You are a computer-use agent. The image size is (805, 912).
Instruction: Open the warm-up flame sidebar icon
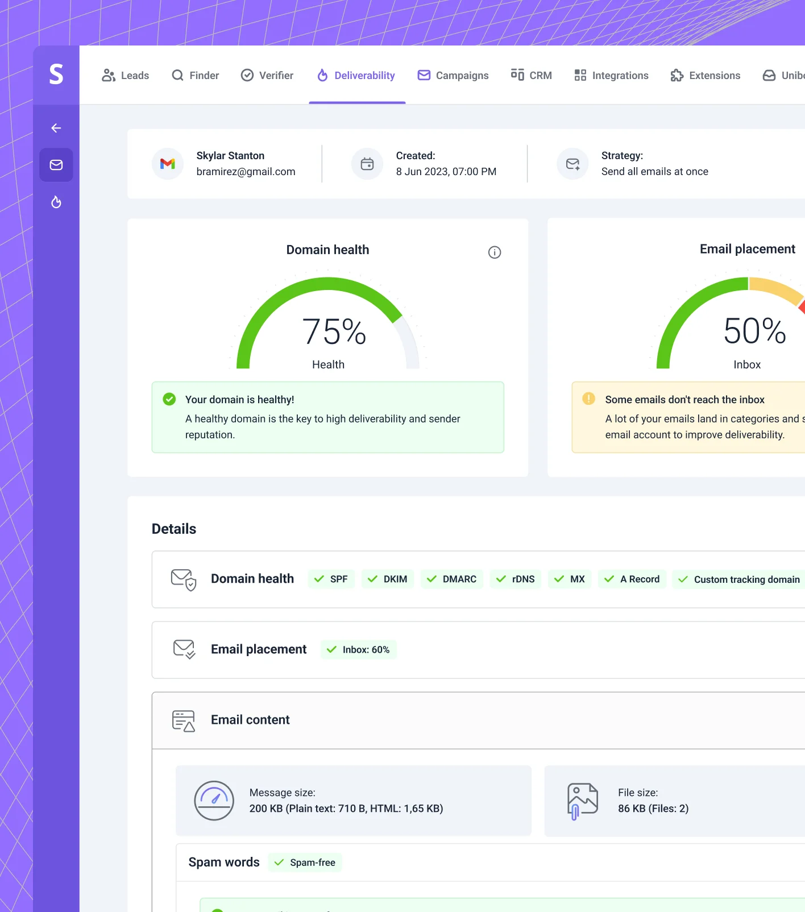56,202
